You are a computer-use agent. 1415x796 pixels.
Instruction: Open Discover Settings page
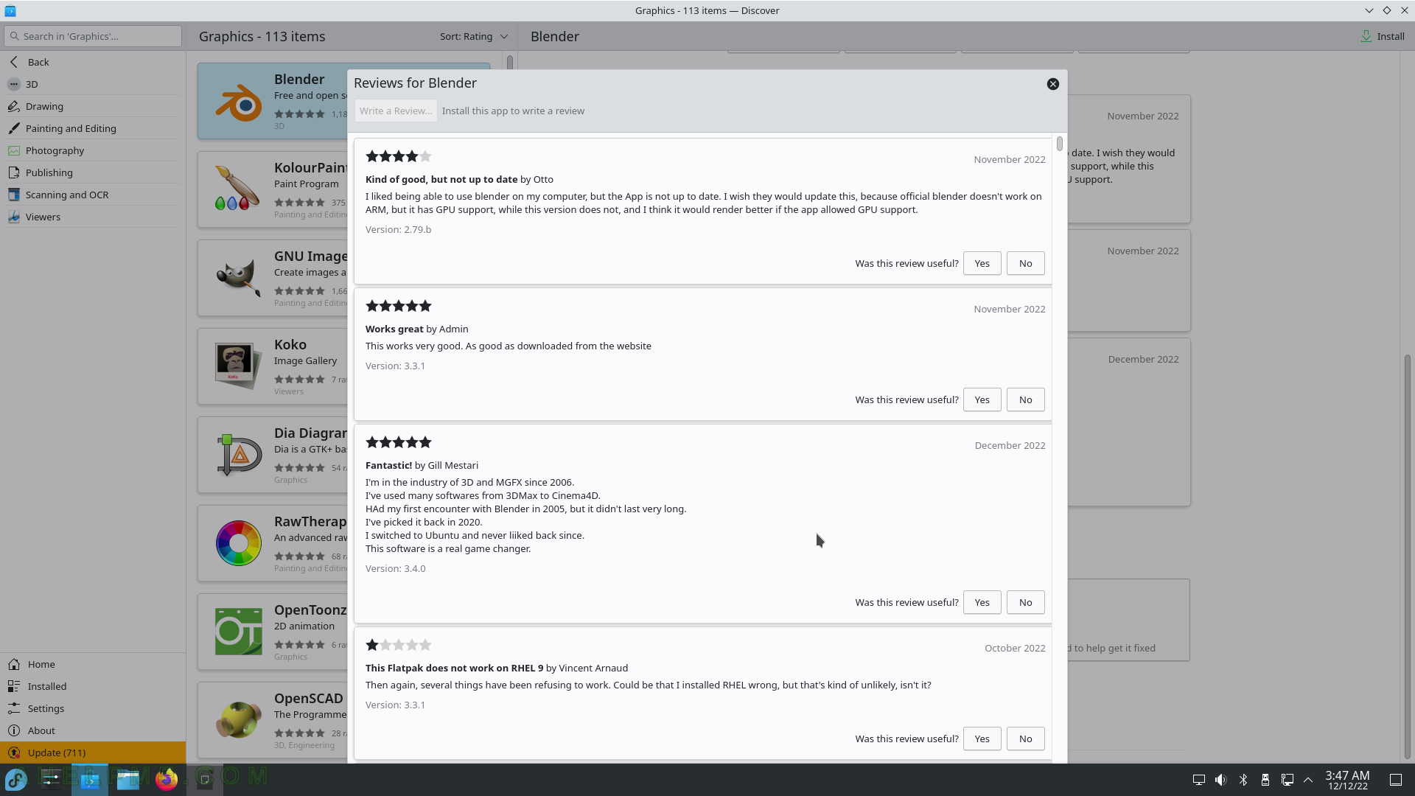click(x=93, y=708)
